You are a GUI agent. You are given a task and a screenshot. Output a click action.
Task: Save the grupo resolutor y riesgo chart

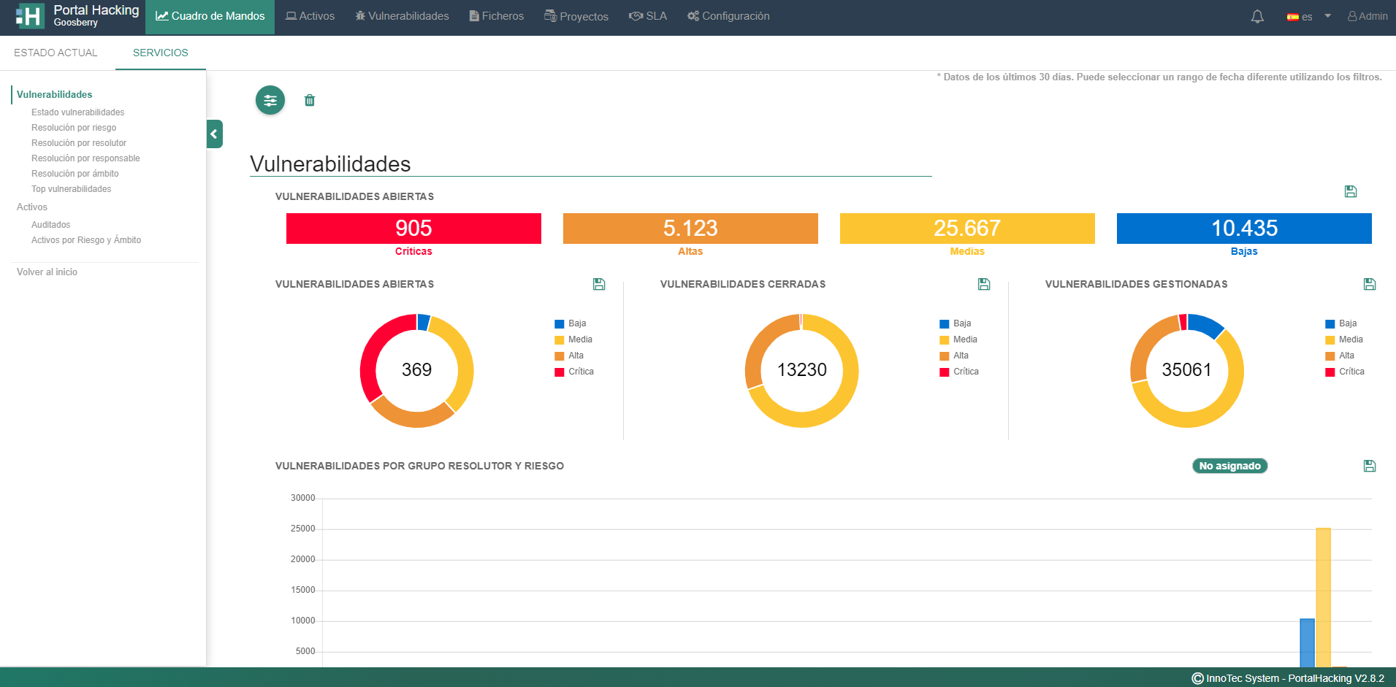[x=1370, y=466]
